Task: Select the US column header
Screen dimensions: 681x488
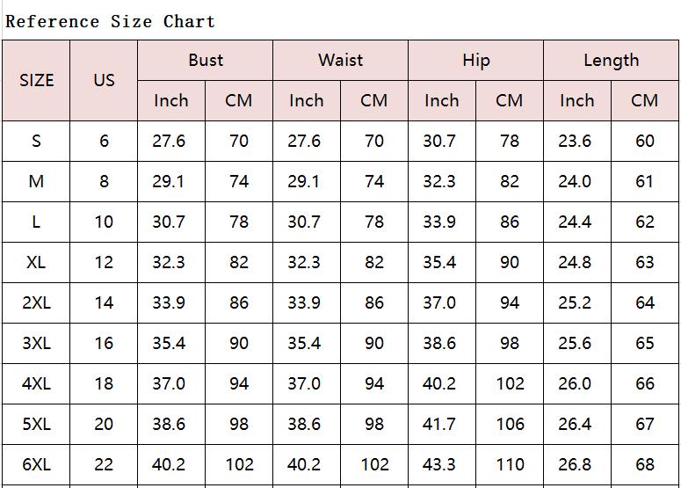Action: coord(104,80)
